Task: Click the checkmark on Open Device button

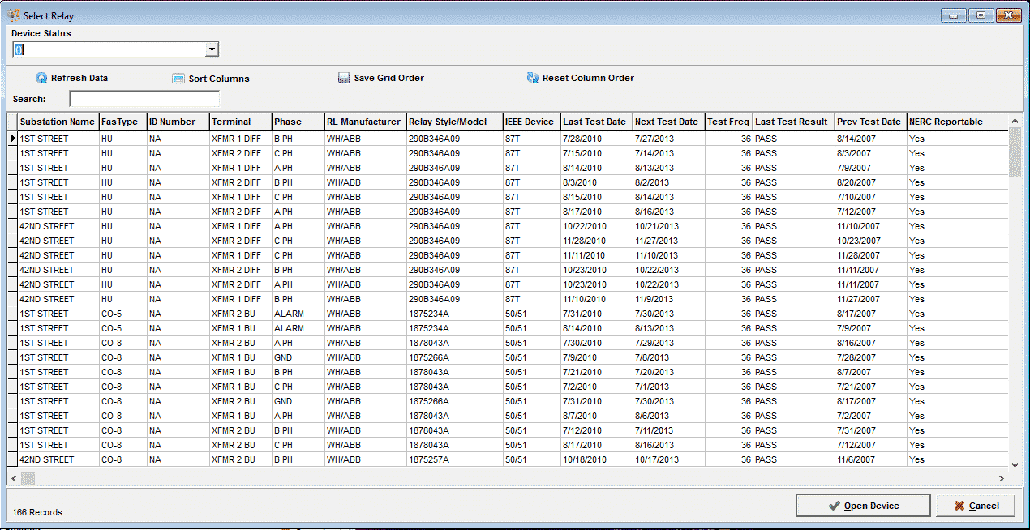Action: pyautogui.click(x=834, y=506)
